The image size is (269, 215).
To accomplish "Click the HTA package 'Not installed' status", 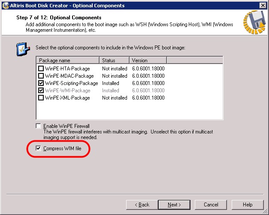I will (115, 69).
